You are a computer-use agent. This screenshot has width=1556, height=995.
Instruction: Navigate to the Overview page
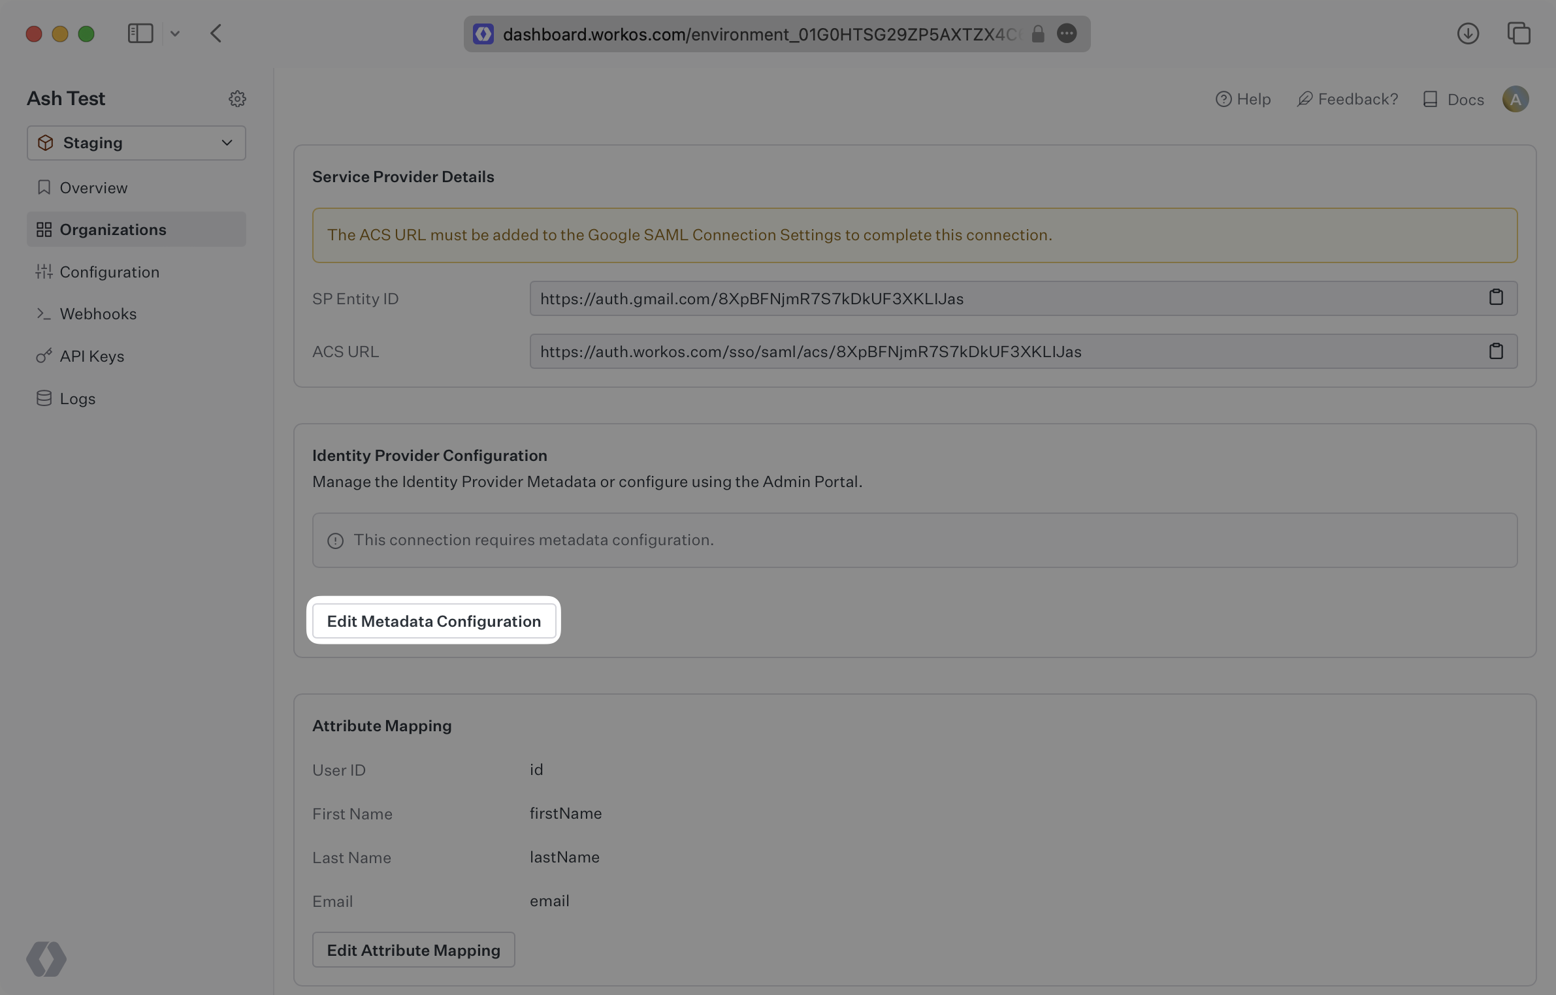[x=93, y=187]
